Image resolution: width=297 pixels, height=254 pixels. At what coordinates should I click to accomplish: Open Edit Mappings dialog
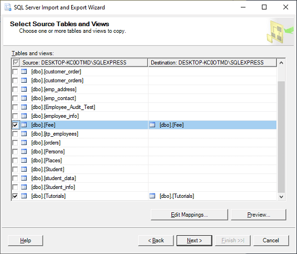pos(189,215)
